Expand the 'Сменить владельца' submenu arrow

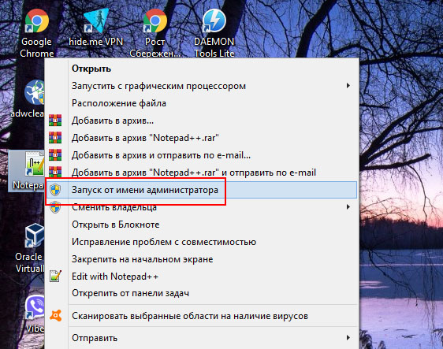click(x=348, y=207)
